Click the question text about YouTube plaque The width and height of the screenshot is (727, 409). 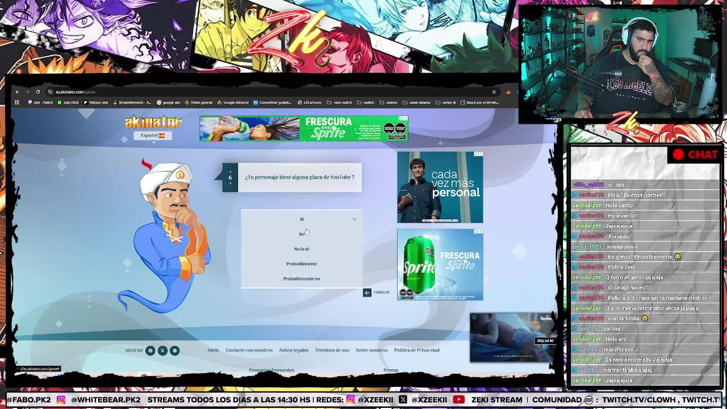tap(299, 177)
